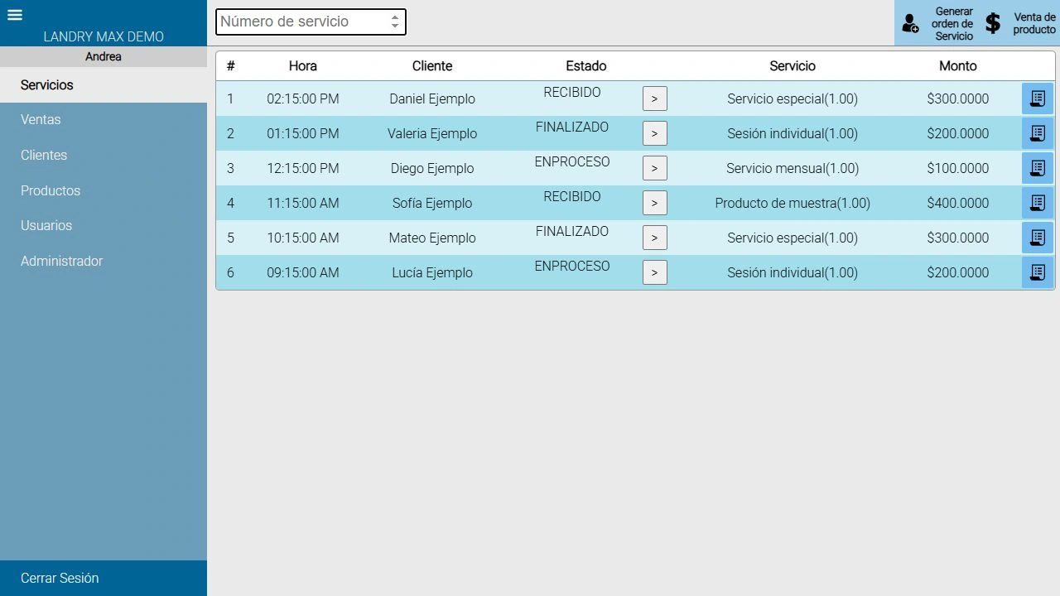The width and height of the screenshot is (1060, 596).
Task: Open receipt icon for Valeria Ejemplo
Action: [1037, 133]
